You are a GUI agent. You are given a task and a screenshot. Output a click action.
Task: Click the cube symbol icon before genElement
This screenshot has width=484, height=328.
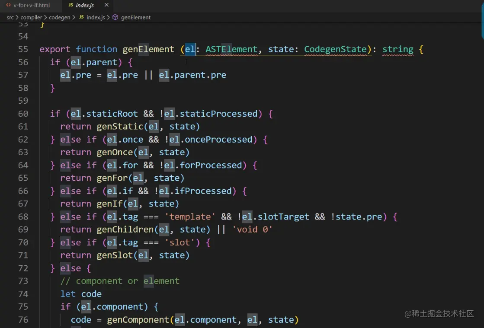click(115, 18)
